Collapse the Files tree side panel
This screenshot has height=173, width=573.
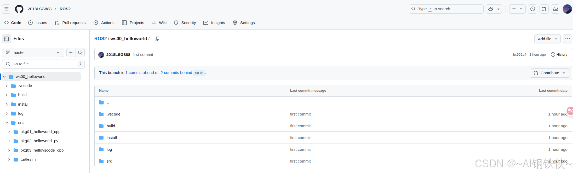click(x=7, y=39)
